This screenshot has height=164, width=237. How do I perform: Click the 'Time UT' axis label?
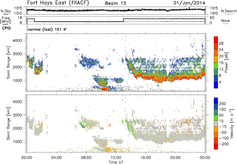(x=116, y=162)
